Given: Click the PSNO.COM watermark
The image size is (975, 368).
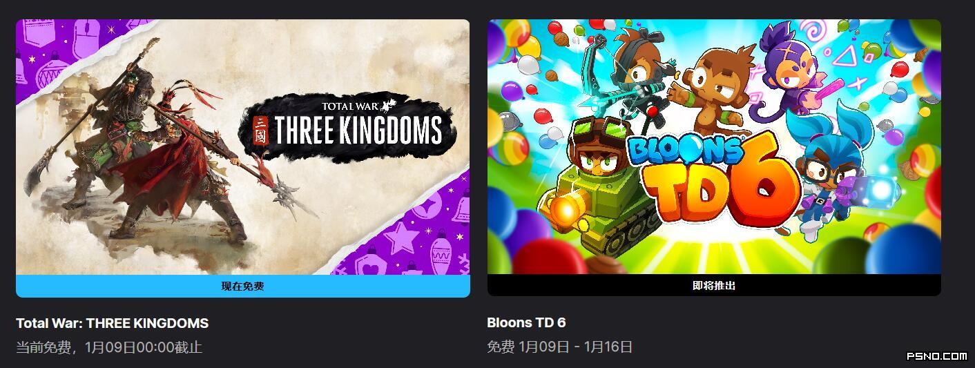Looking at the screenshot, I should pos(936,356).
